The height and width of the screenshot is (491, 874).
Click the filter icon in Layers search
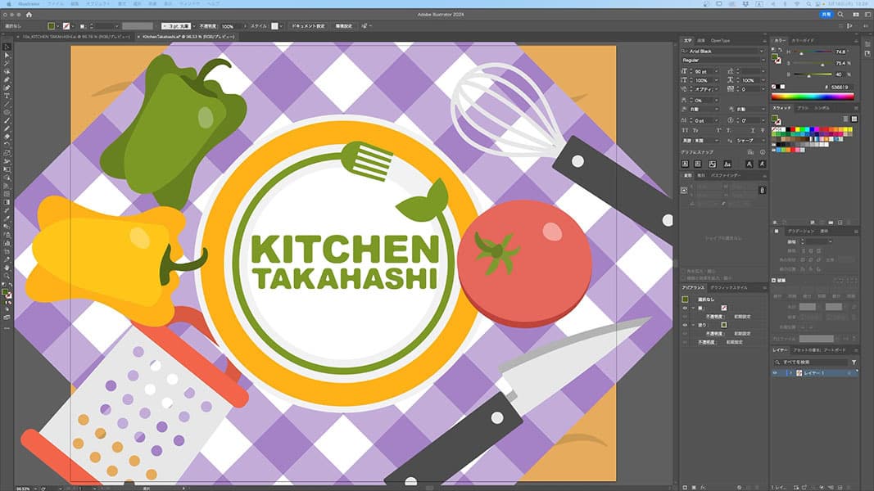[x=854, y=362]
